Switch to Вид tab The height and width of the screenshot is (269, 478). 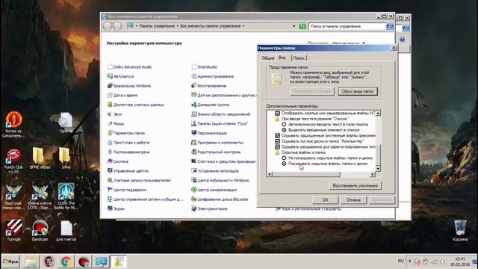282,58
